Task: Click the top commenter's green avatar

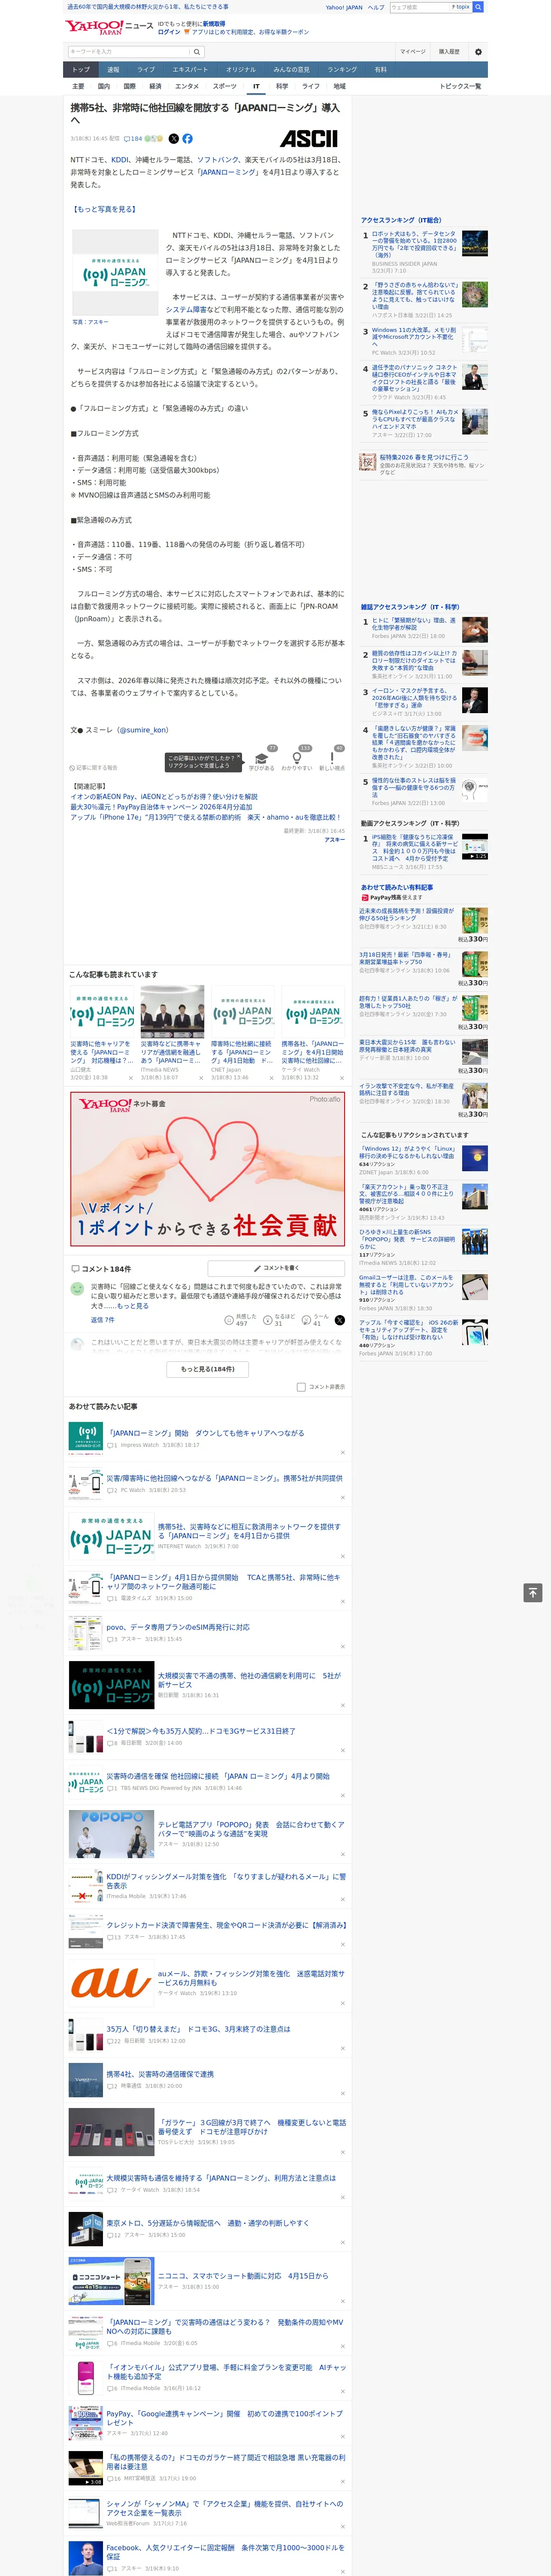Action: tap(77, 1289)
